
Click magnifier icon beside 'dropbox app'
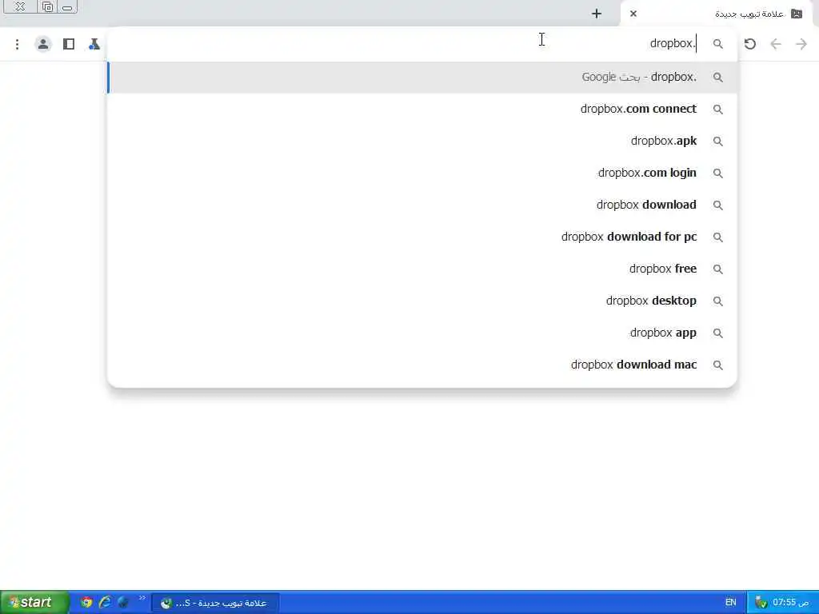point(718,333)
